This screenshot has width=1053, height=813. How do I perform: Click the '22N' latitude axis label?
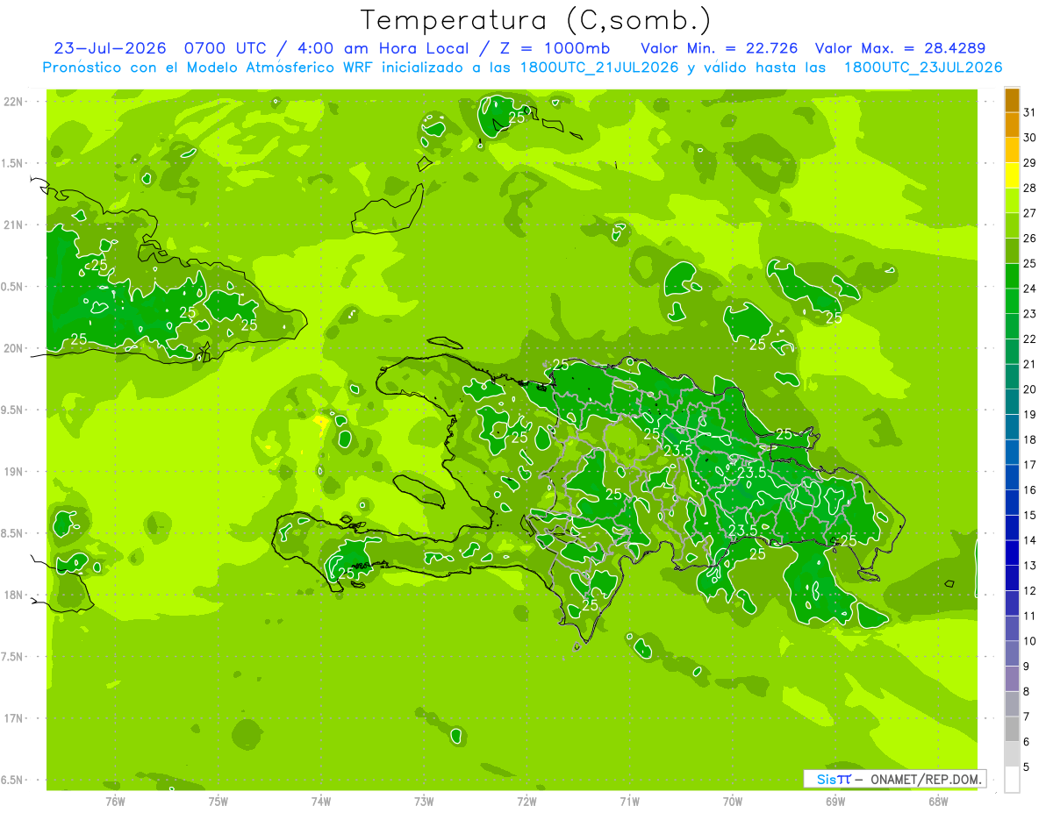(x=15, y=102)
